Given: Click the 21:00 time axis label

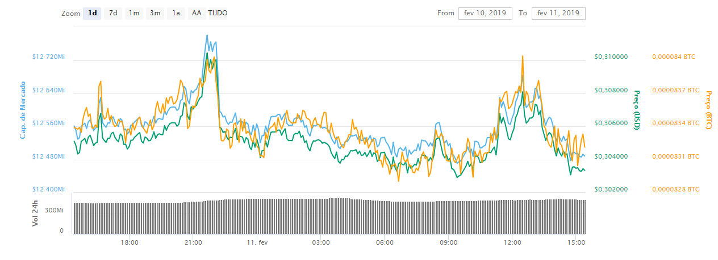Looking at the screenshot, I should click(193, 242).
